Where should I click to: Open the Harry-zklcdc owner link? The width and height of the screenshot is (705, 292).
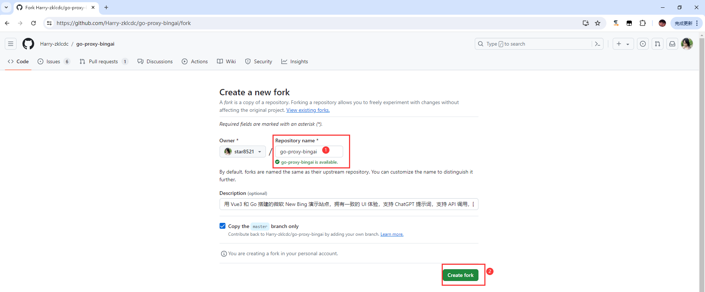(x=54, y=44)
